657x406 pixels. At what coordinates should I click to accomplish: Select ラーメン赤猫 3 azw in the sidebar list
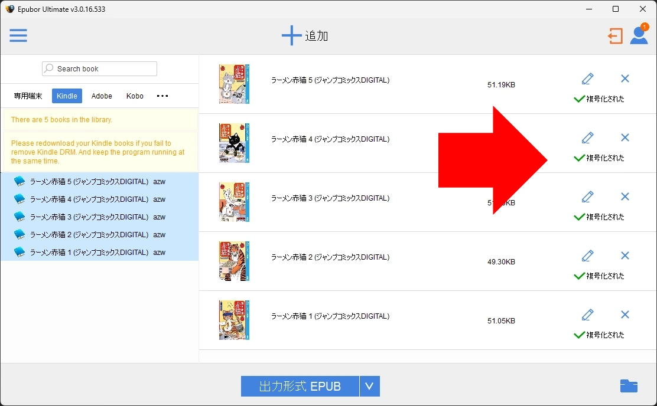[95, 217]
